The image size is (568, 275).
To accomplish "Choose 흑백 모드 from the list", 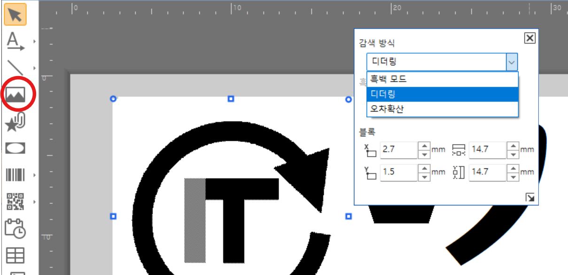I will tap(442, 80).
